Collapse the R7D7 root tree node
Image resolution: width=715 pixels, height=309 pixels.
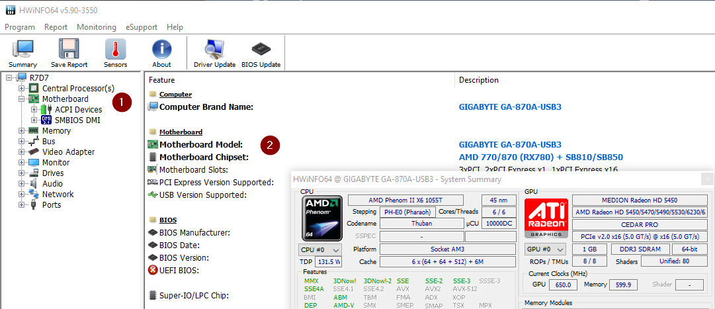coord(9,77)
